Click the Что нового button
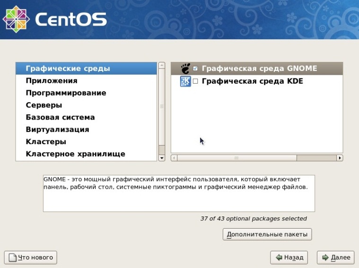359x268 pixels. pos(31,258)
